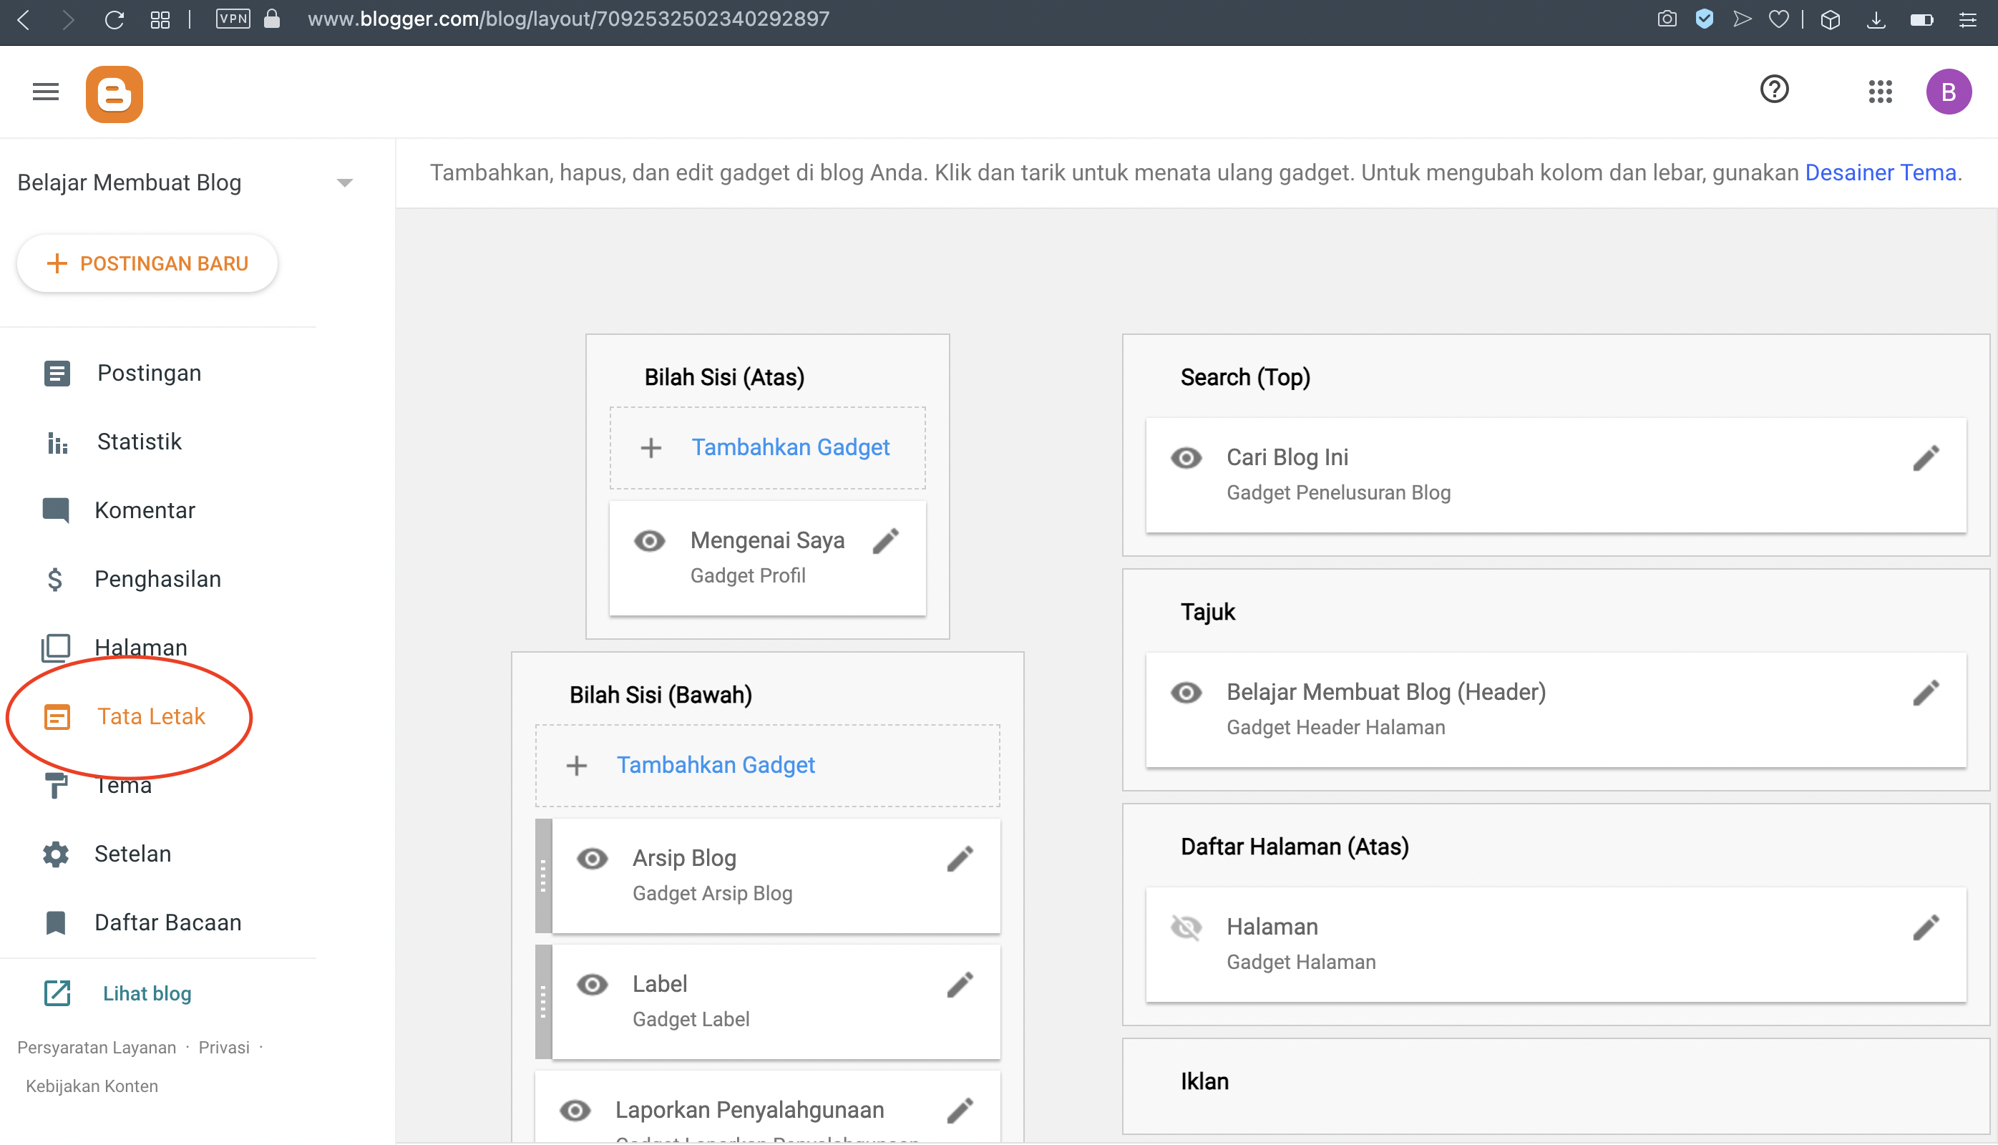Add gadget to Bilah Sisi (Bawah)
This screenshot has width=1998, height=1145.
767,765
